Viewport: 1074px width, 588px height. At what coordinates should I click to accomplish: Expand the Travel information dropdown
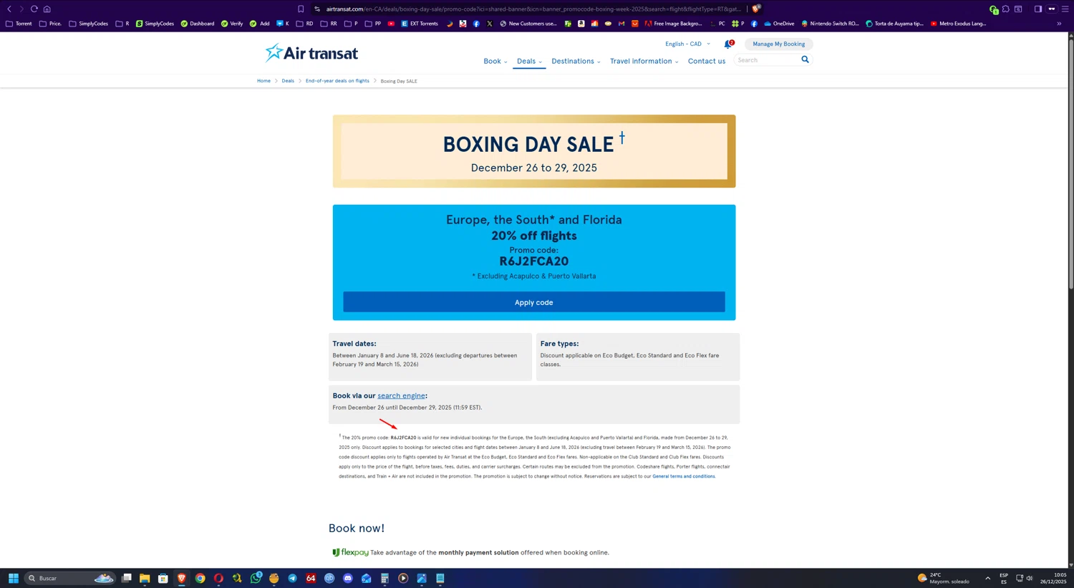(x=644, y=61)
